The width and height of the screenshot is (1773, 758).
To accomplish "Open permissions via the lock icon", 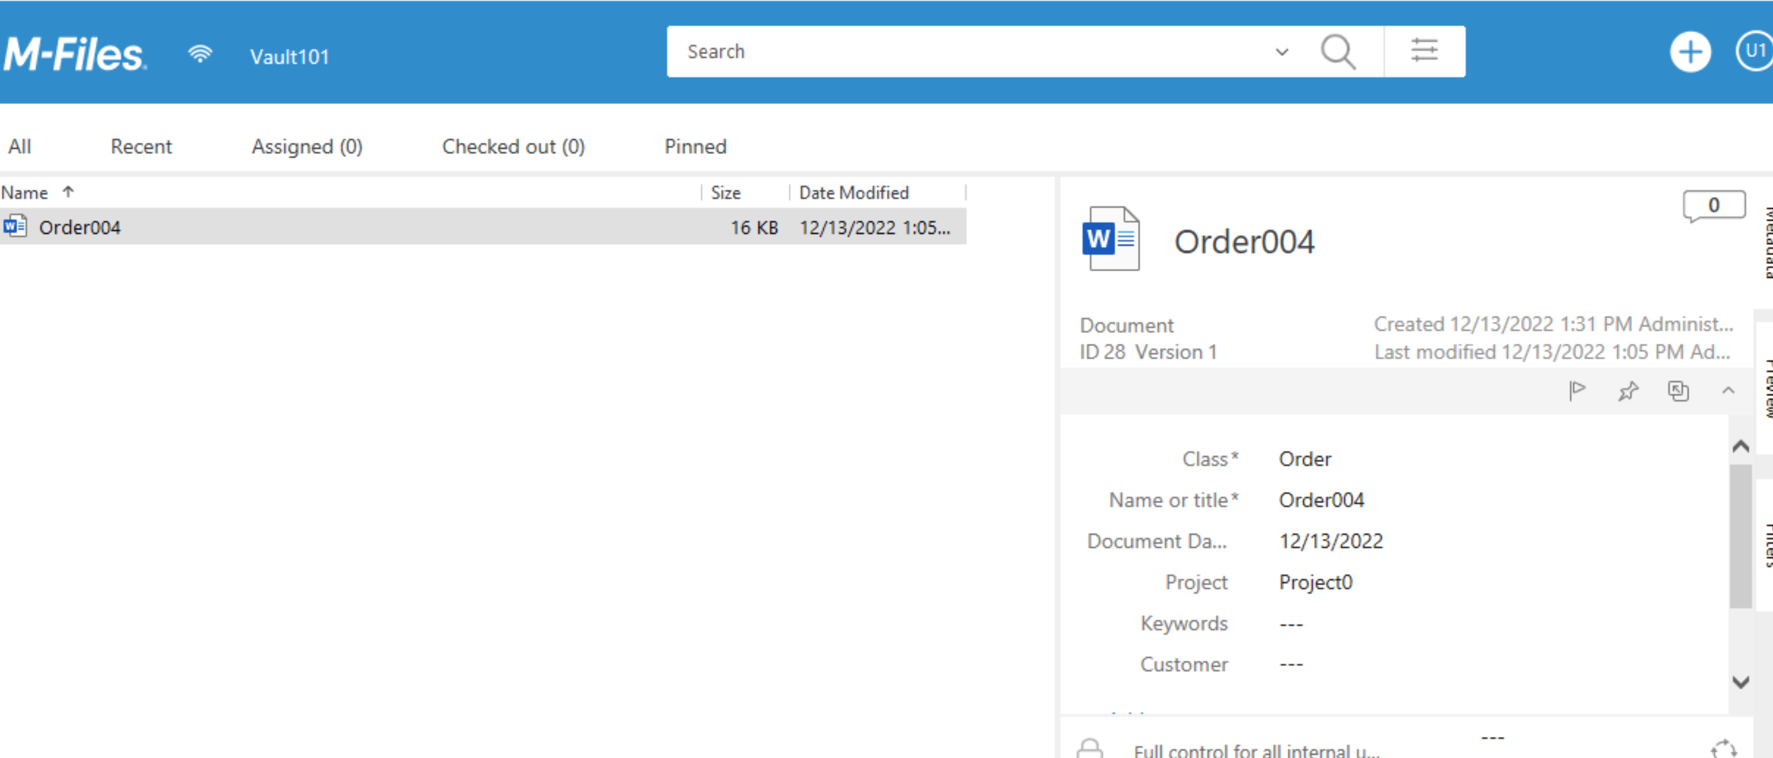I will [1090, 748].
